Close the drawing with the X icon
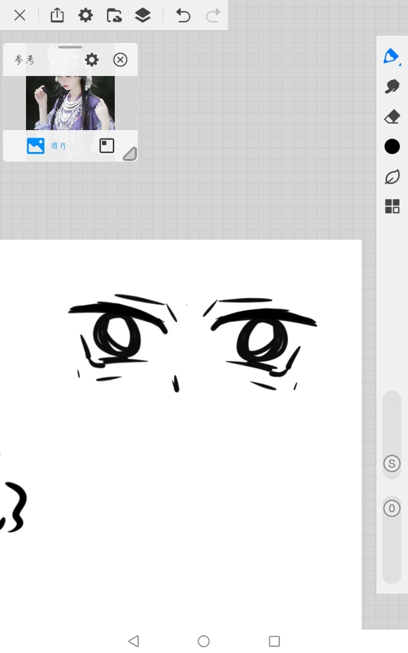Image resolution: width=408 pixels, height=653 pixels. pos(20,15)
